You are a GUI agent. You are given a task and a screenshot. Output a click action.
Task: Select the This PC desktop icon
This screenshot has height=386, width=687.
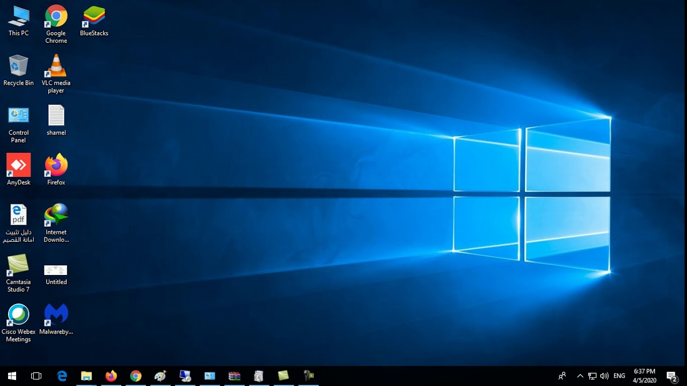click(18, 21)
